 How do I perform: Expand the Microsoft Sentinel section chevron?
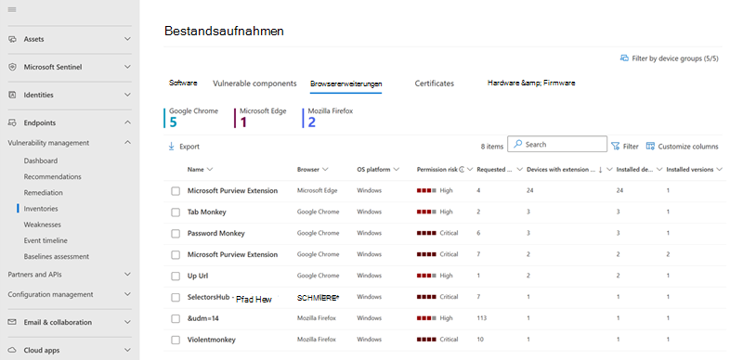tap(127, 67)
